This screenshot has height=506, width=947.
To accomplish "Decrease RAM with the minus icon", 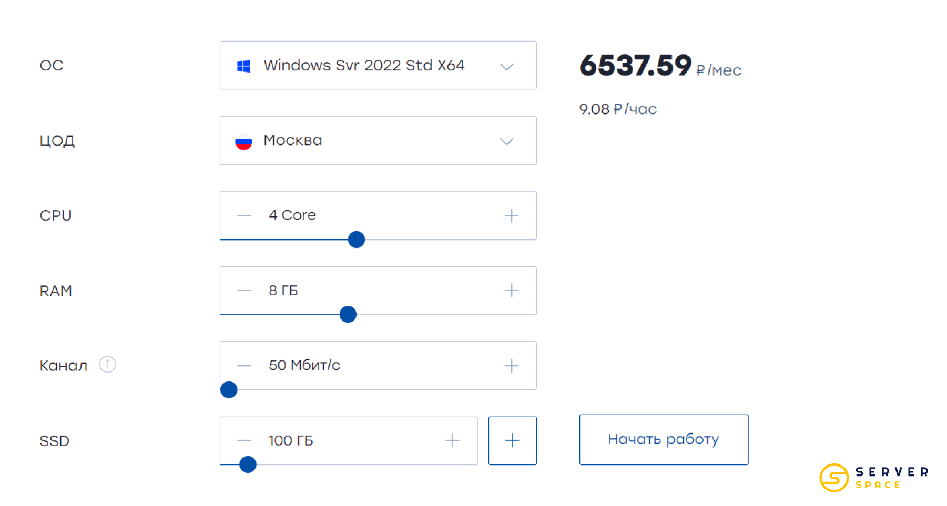I will (244, 291).
